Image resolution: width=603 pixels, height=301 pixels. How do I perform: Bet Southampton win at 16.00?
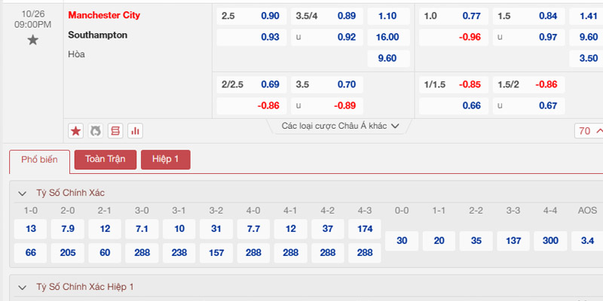click(388, 38)
